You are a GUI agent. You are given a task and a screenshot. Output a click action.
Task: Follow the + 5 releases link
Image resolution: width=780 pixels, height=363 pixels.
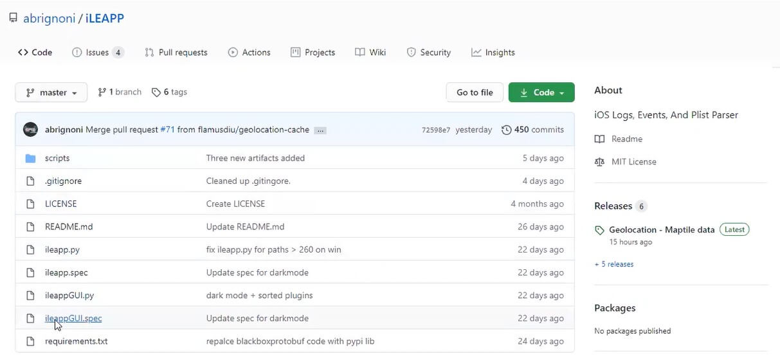click(x=614, y=264)
